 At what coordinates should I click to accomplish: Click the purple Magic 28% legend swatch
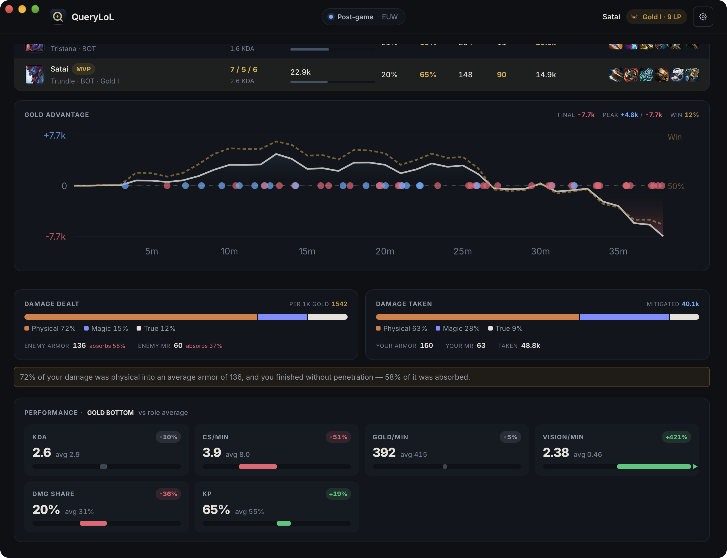(x=438, y=328)
